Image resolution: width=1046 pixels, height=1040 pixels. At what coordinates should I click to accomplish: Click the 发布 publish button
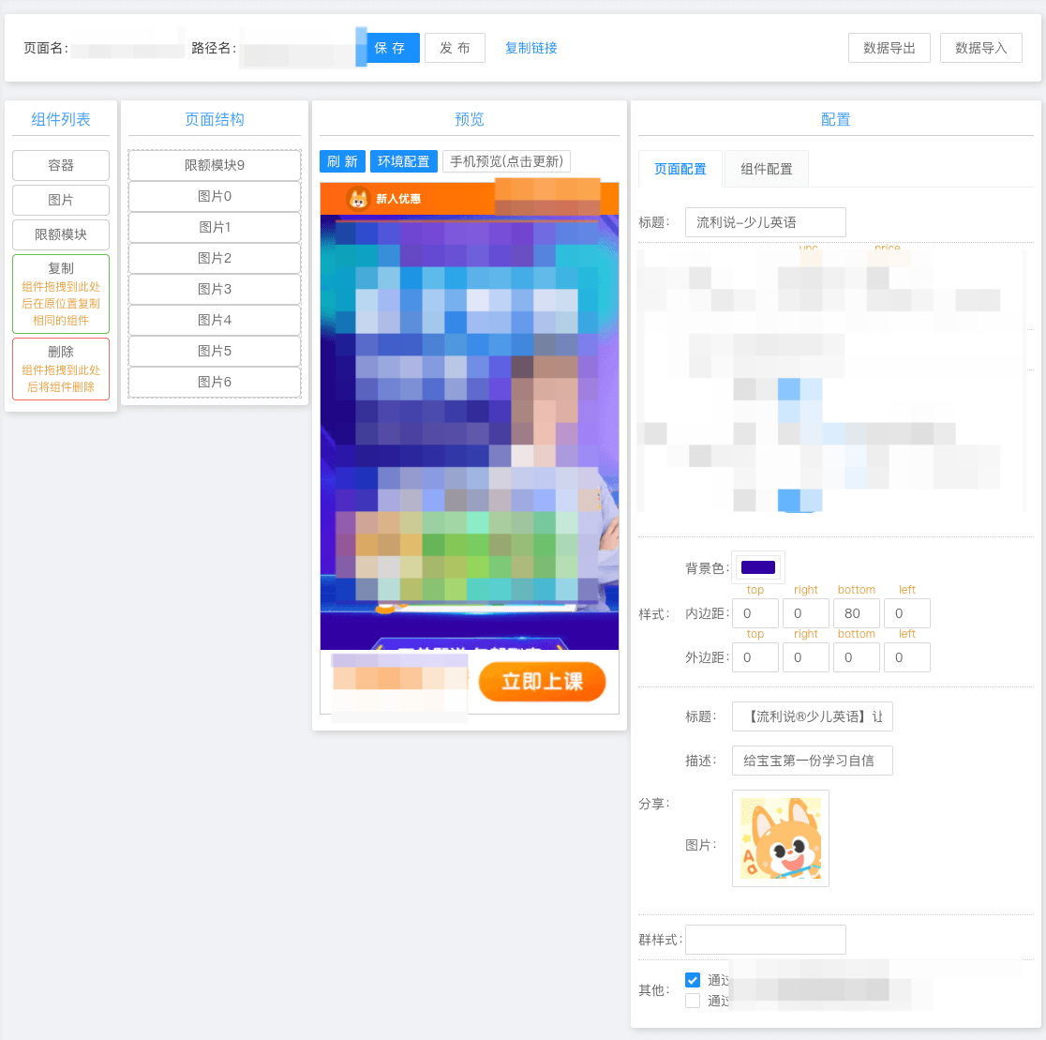tap(455, 48)
